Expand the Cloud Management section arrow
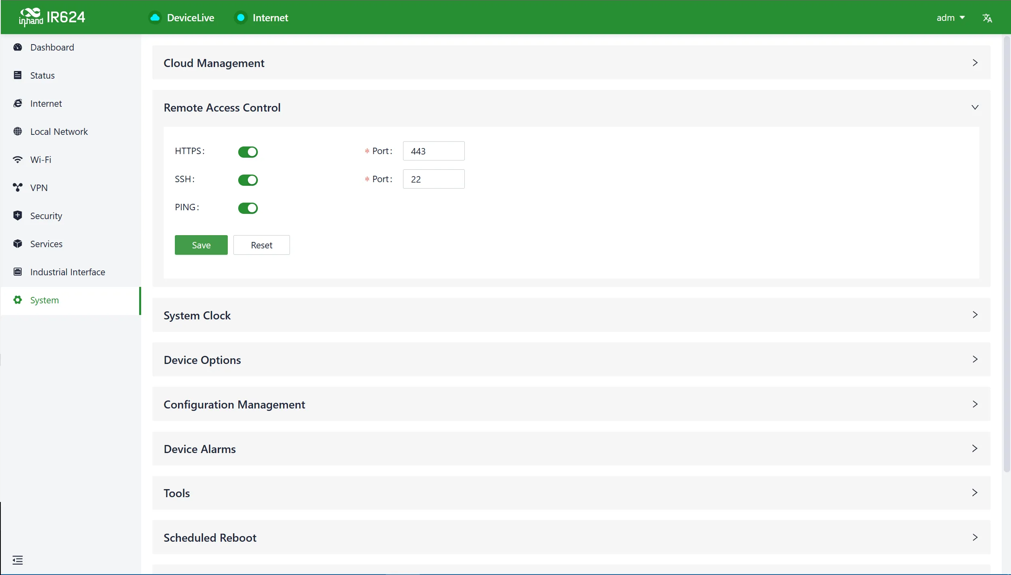This screenshot has height=575, width=1011. pyautogui.click(x=975, y=63)
